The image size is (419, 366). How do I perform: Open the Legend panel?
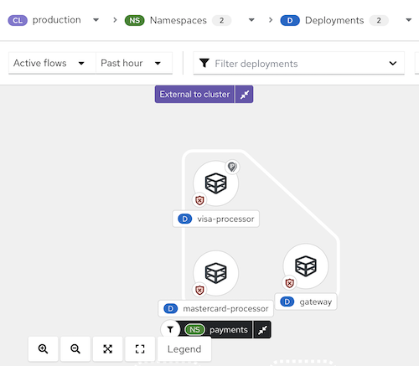coord(184,349)
